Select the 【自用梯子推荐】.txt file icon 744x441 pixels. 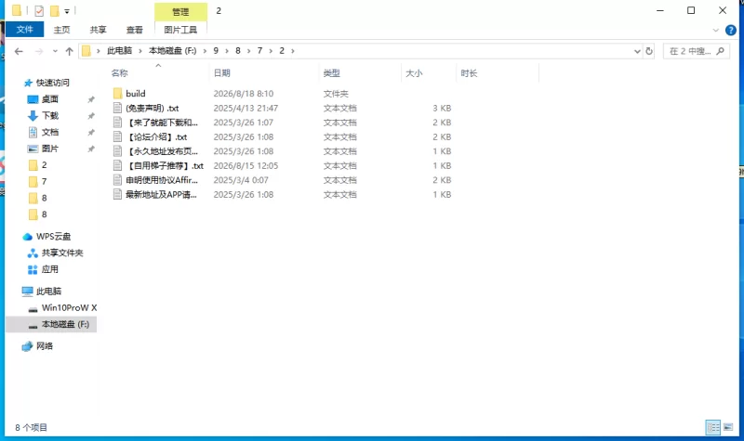click(x=118, y=166)
